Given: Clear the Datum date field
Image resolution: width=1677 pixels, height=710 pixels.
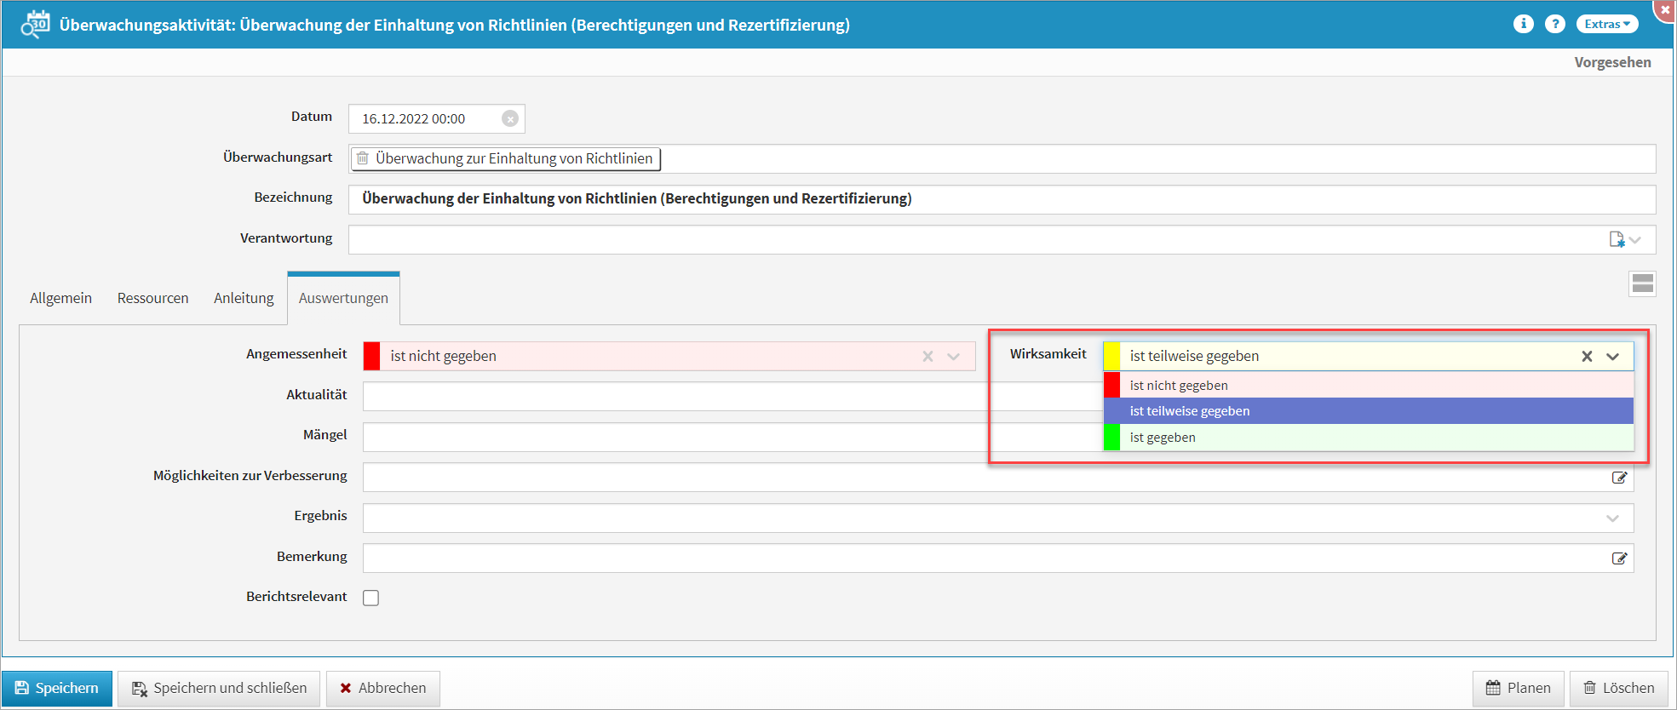Looking at the screenshot, I should point(509,119).
